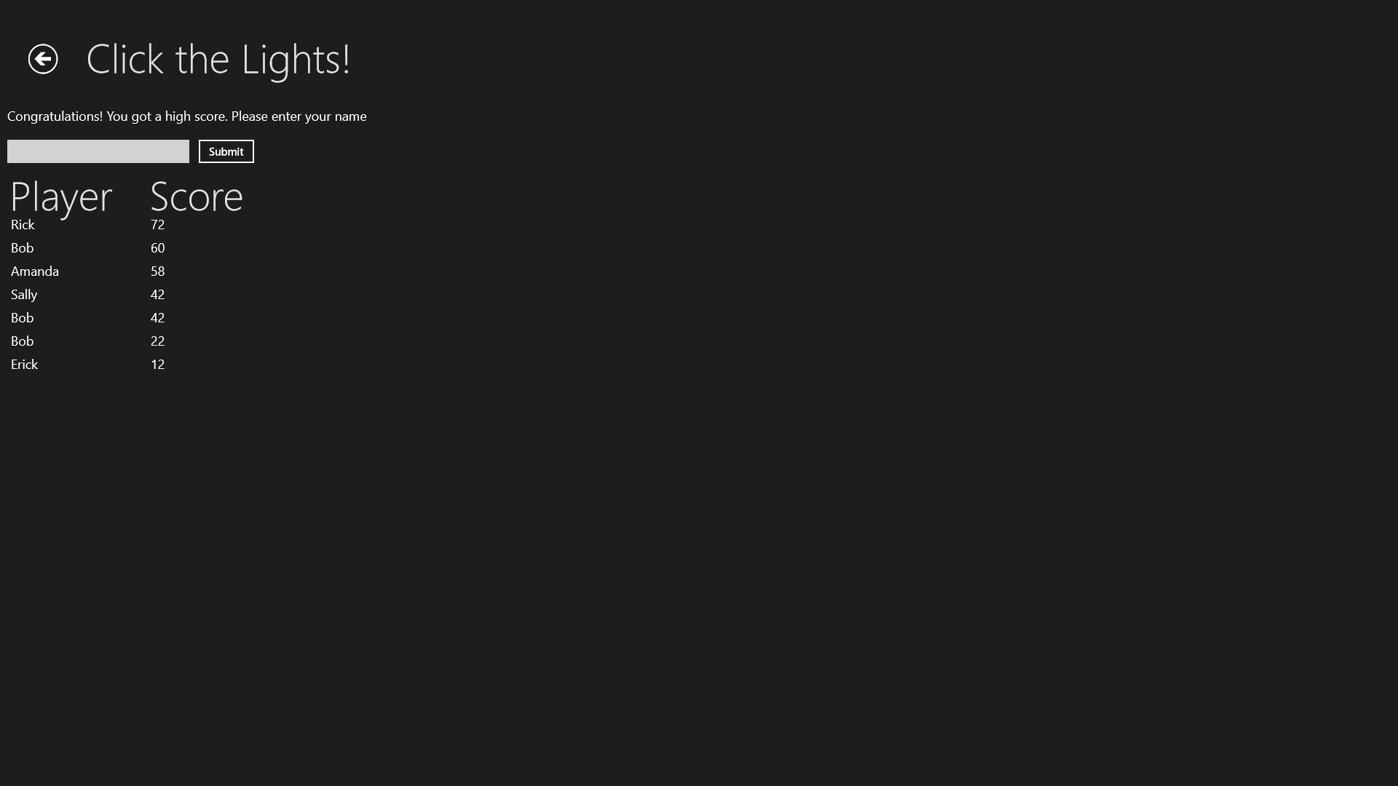Click the Congratulations high score message

coord(187,116)
